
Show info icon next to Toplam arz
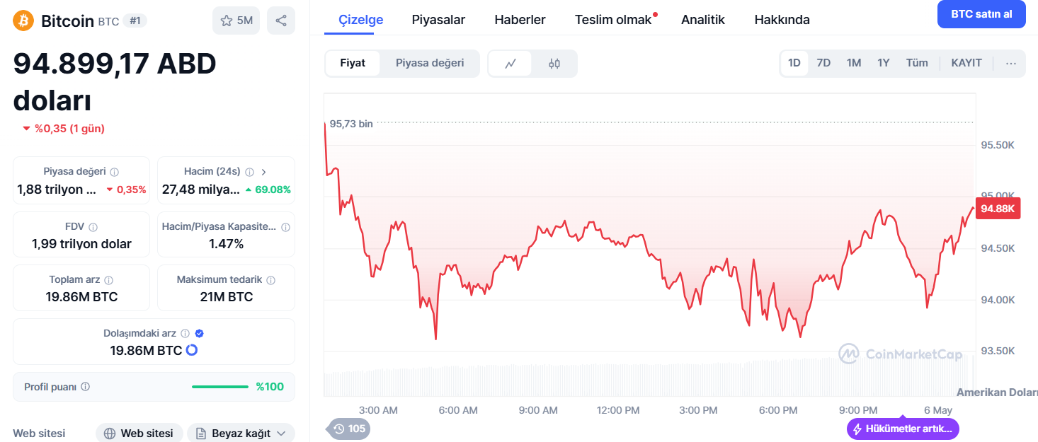point(109,280)
